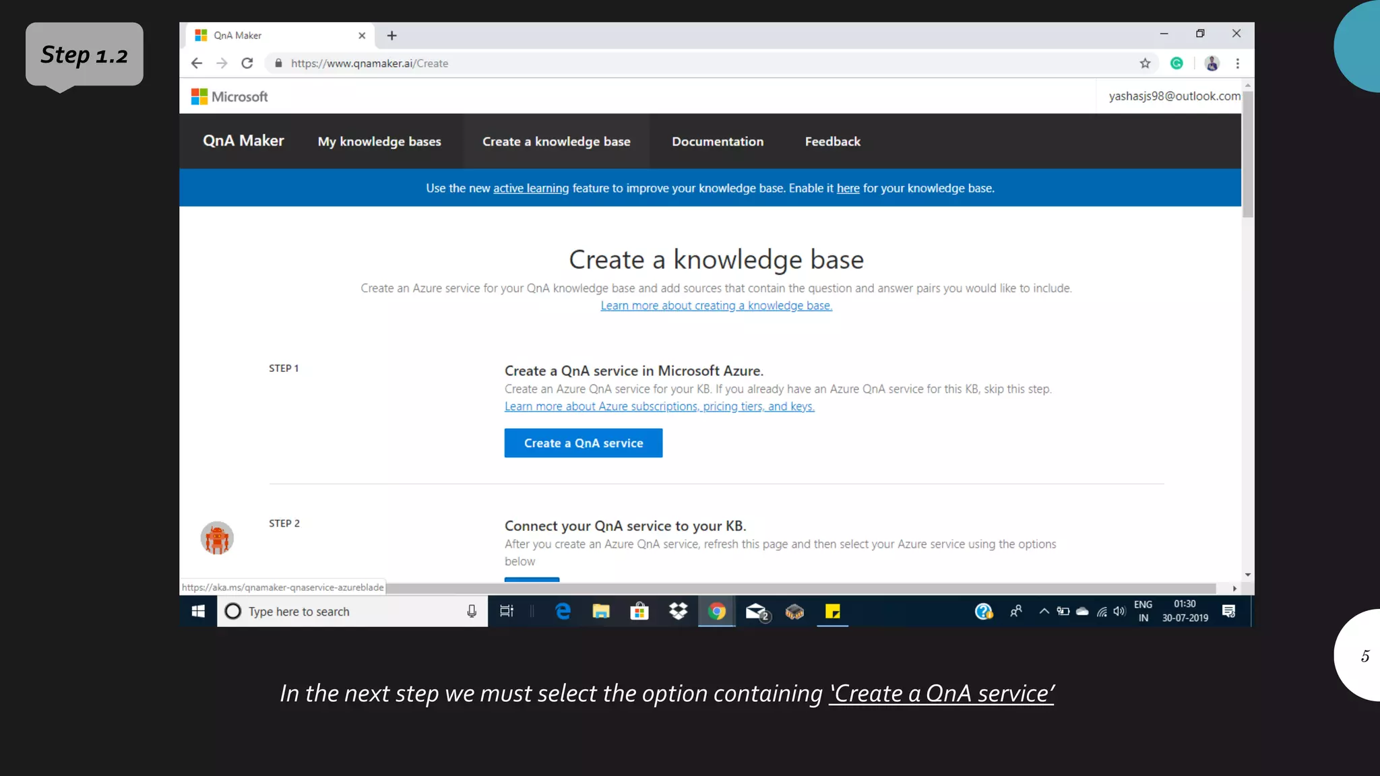Show hidden system tray icons

1044,612
